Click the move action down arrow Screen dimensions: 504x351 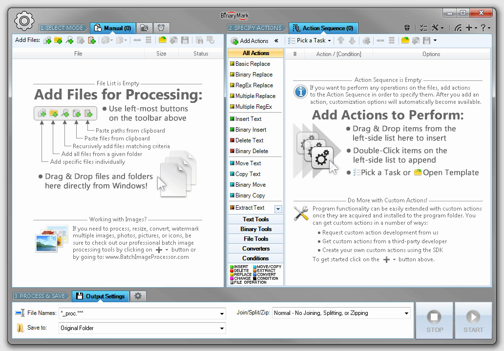tap(352, 40)
